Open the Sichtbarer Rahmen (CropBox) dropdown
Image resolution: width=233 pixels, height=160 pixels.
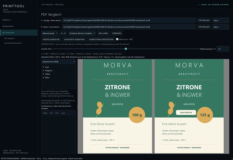(x=82, y=33)
